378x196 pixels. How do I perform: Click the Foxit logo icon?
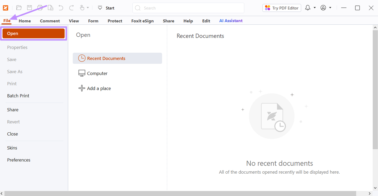pos(6,8)
